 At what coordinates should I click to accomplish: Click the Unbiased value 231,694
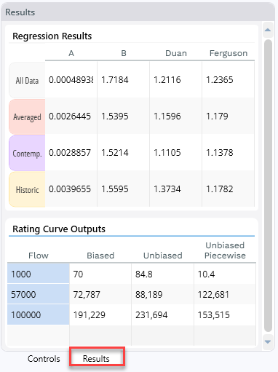tap(162, 314)
